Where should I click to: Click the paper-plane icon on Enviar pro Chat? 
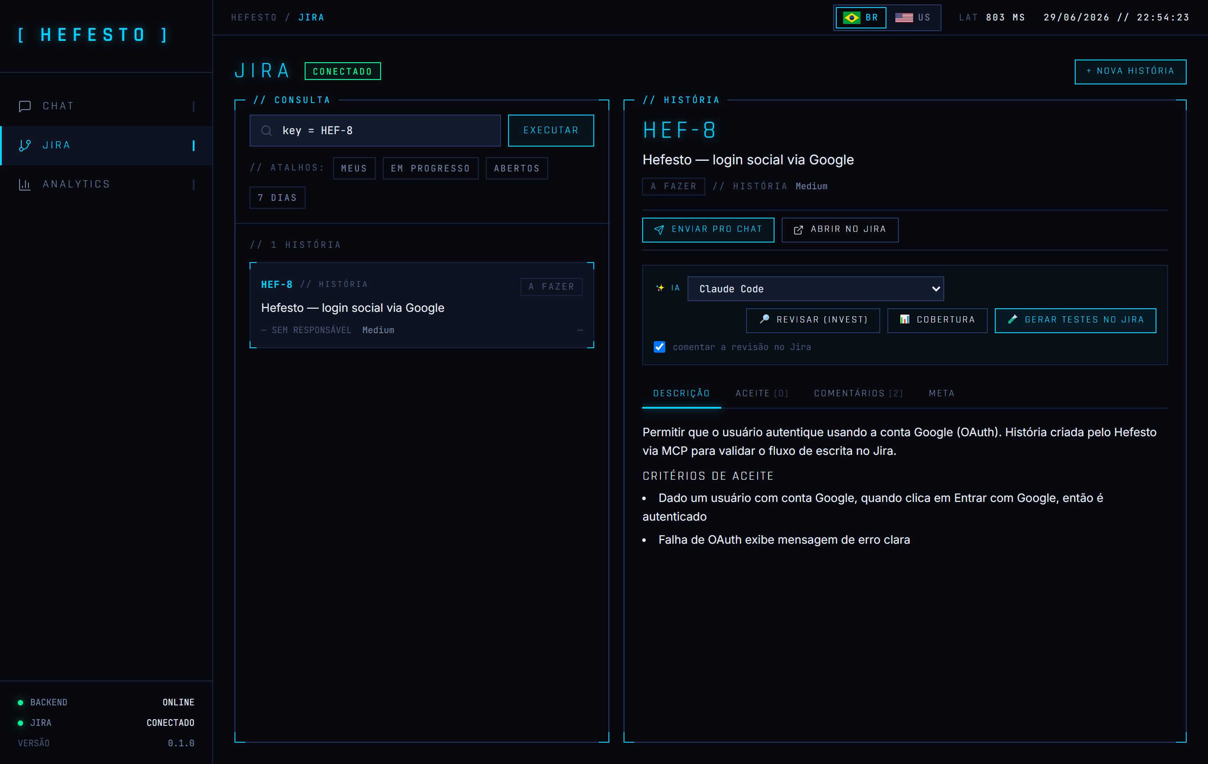[659, 230]
